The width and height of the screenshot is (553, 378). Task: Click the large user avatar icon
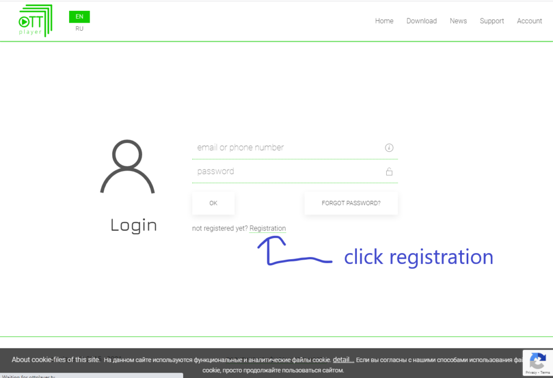coord(127,167)
